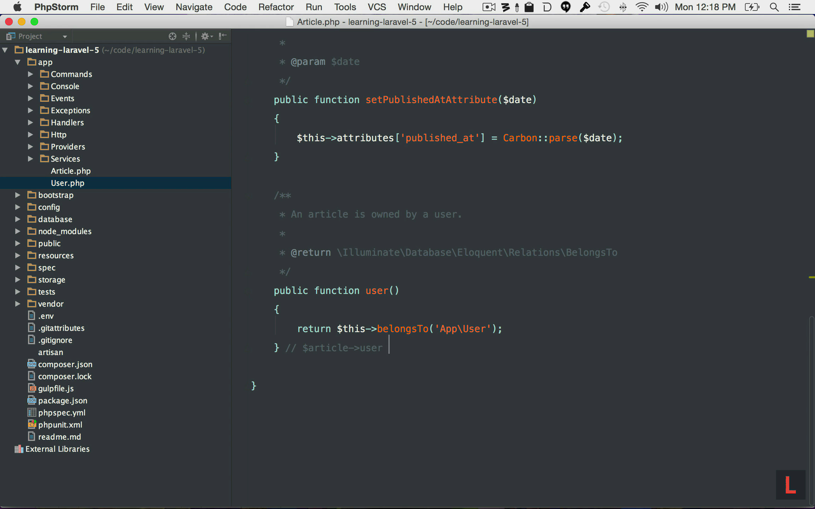Open the VCS menu
This screenshot has height=509, width=815.
click(377, 7)
